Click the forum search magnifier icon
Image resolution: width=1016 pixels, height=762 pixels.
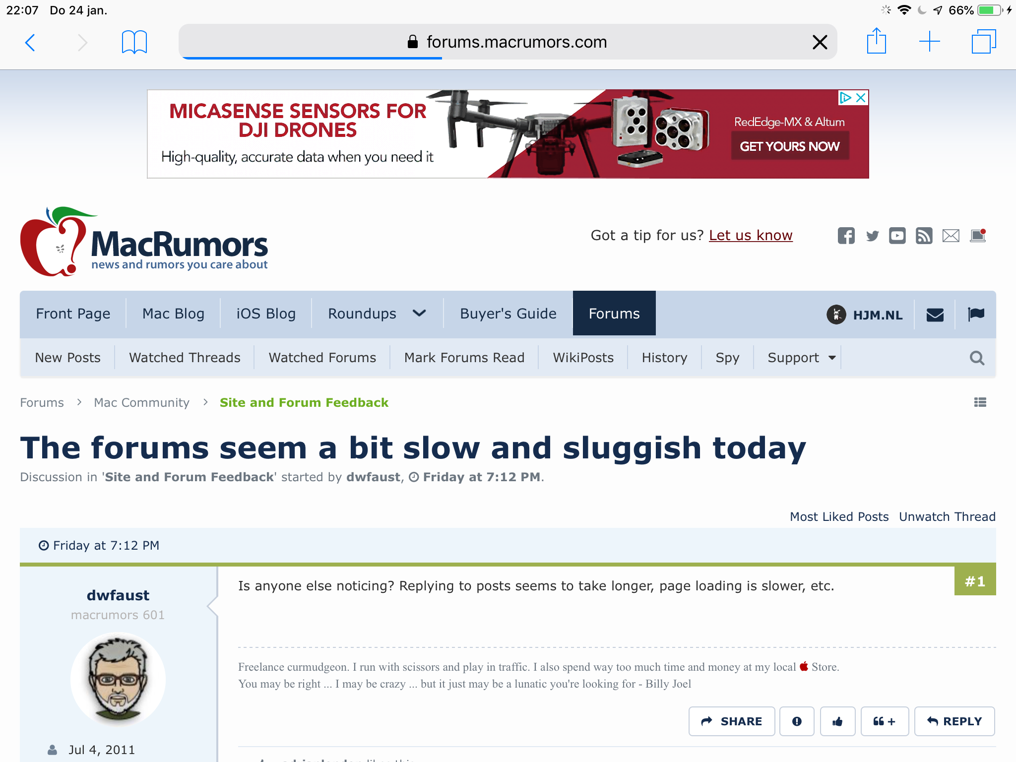coord(977,358)
